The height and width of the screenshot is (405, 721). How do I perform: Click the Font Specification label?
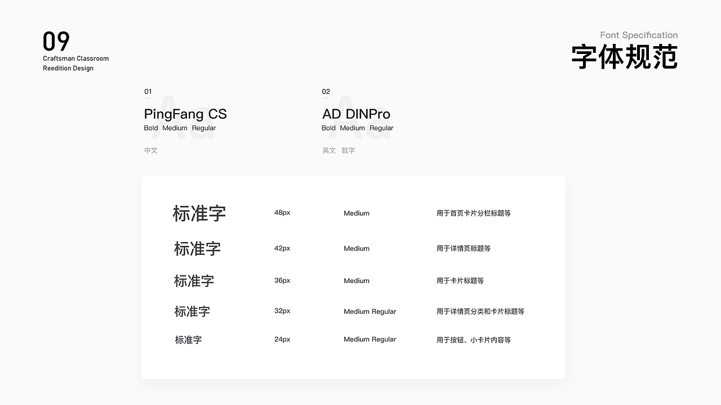(639, 35)
